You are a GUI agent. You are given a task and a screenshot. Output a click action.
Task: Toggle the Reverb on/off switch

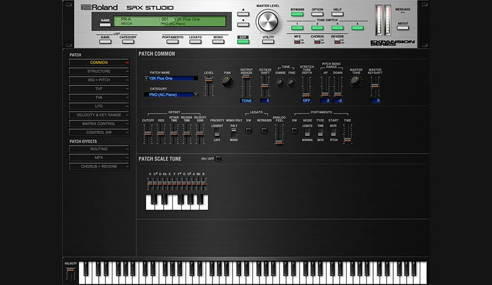(337, 41)
